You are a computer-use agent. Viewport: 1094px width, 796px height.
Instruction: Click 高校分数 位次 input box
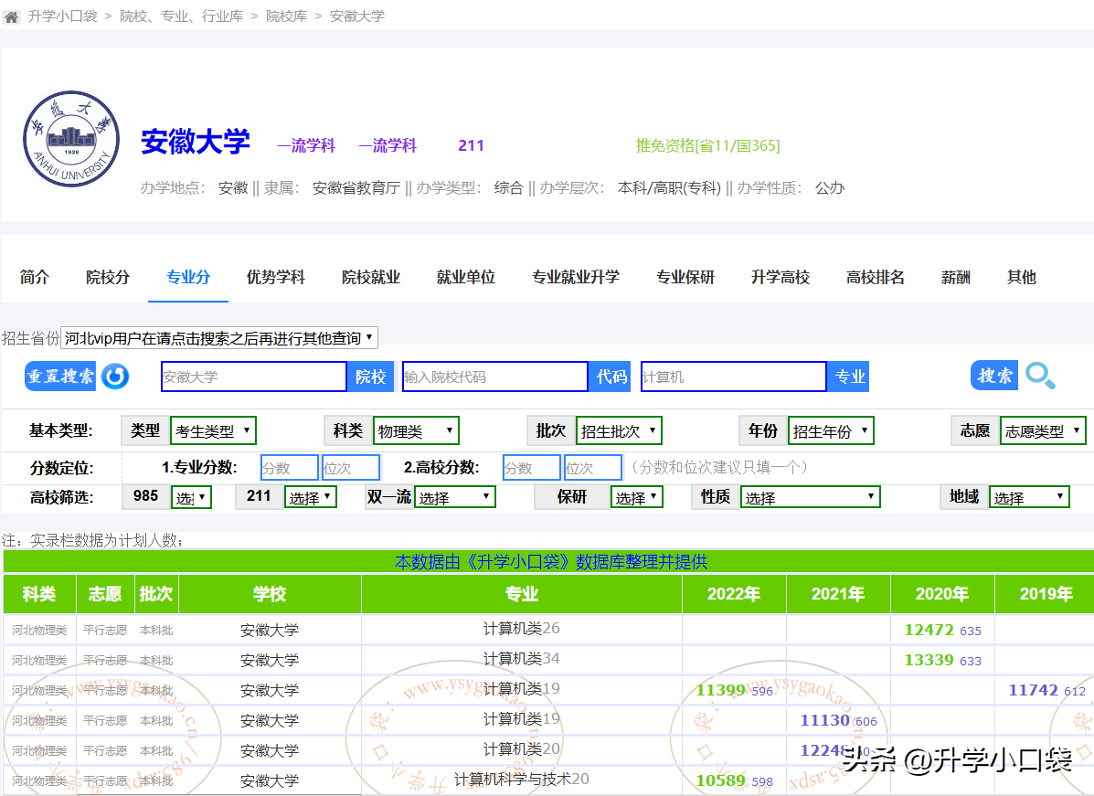pos(593,467)
